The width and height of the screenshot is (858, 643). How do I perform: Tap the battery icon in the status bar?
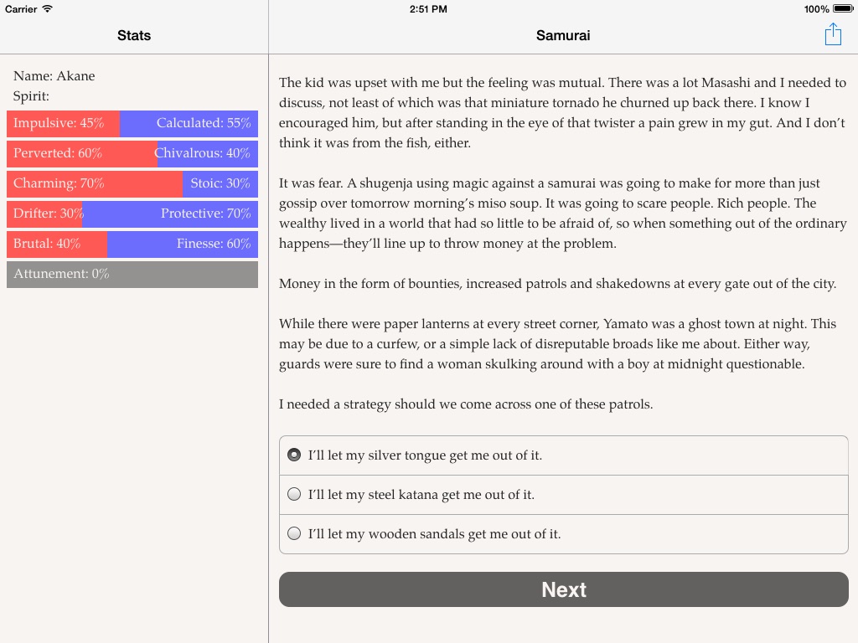point(843,9)
